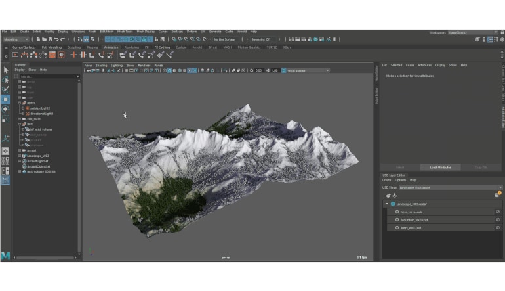Open the USD Stage Landscape shape dropdown
The height and width of the screenshot is (291, 505).
click(451, 187)
